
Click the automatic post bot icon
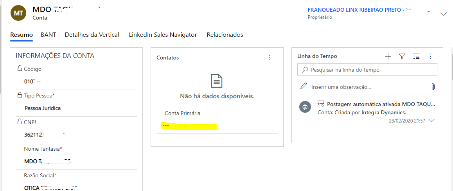click(305, 106)
